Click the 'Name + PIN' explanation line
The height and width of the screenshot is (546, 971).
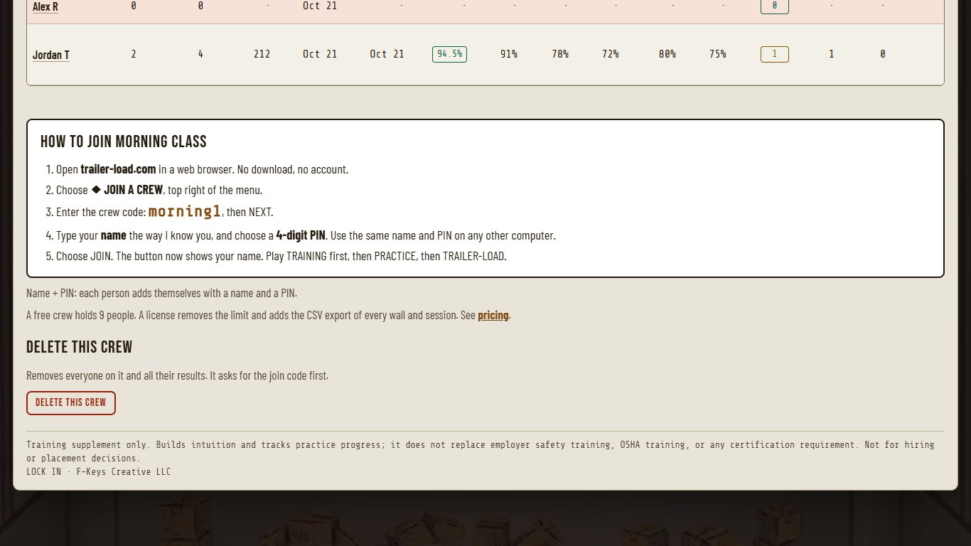(162, 293)
